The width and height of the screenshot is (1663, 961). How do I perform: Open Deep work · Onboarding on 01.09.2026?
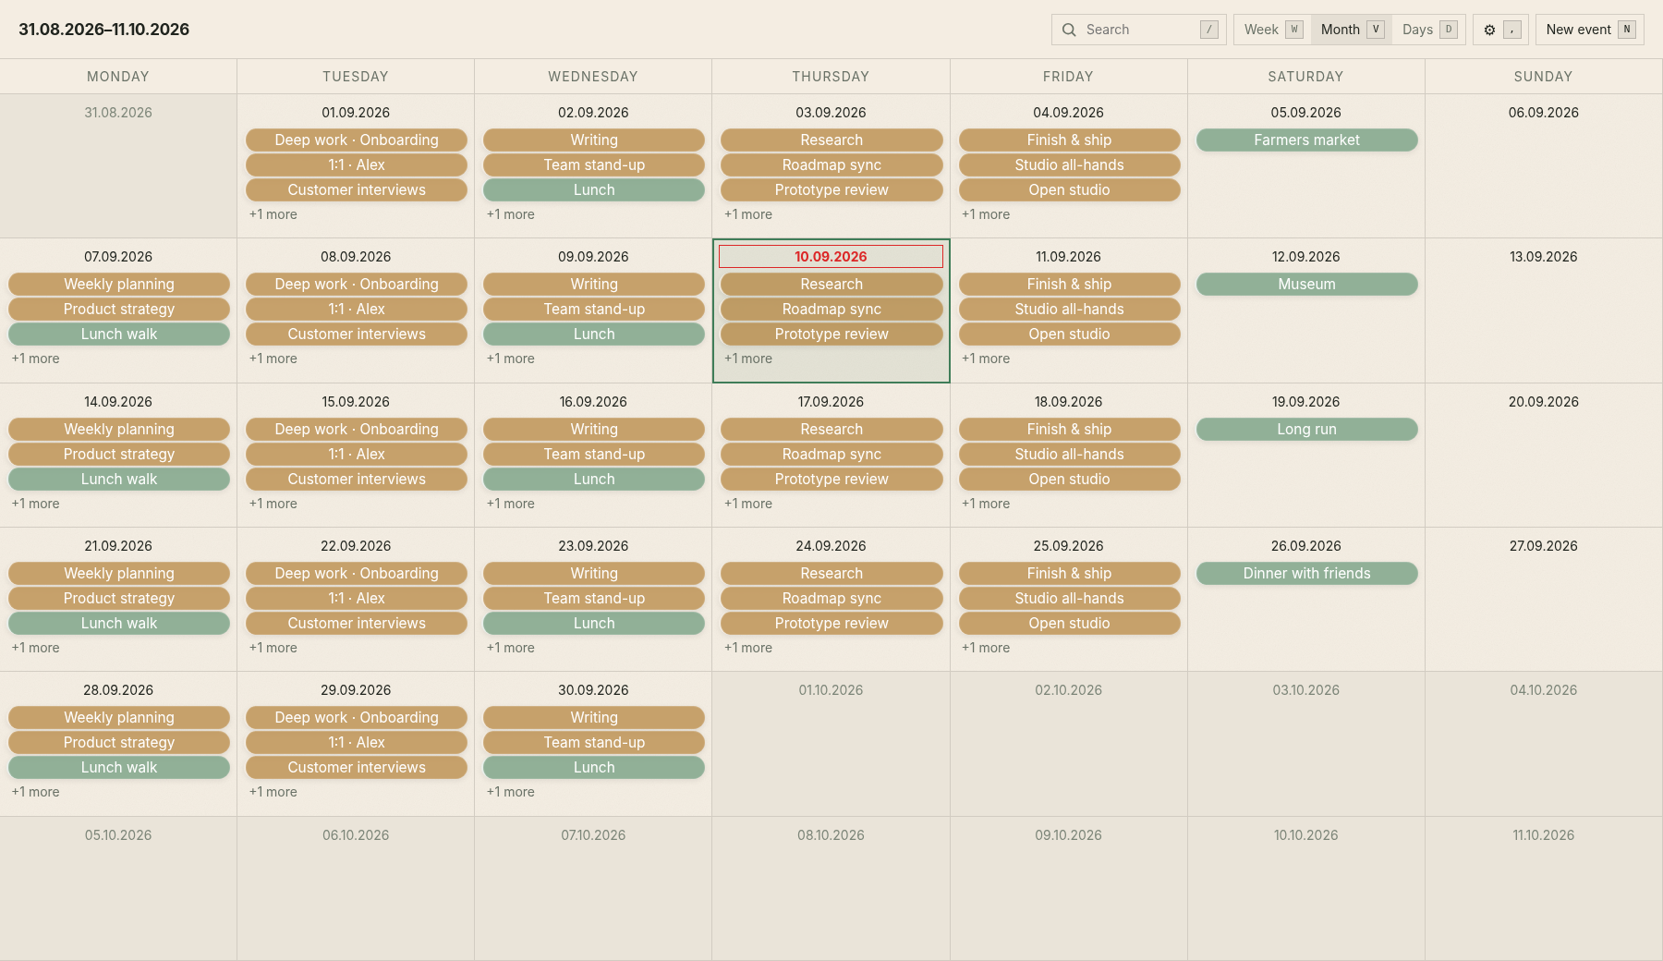pos(357,140)
